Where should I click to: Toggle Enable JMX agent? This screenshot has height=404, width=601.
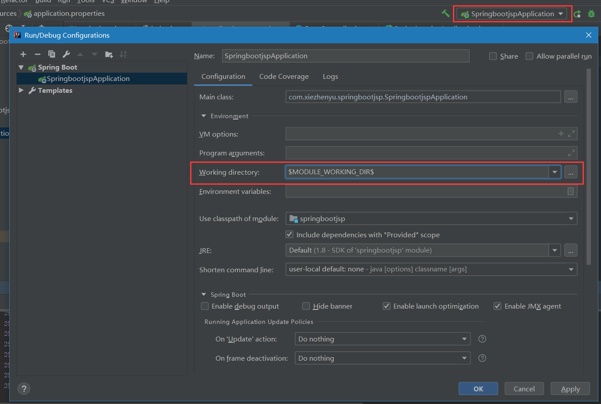coord(497,306)
